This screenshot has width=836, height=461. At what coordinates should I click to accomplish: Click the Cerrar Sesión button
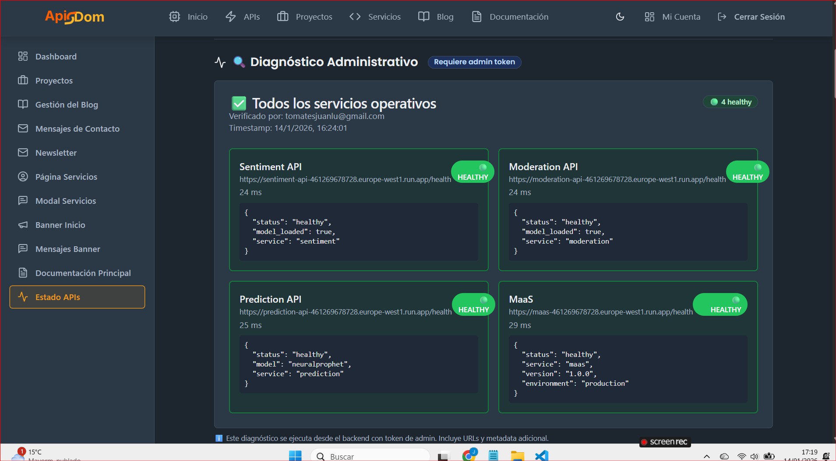point(751,17)
